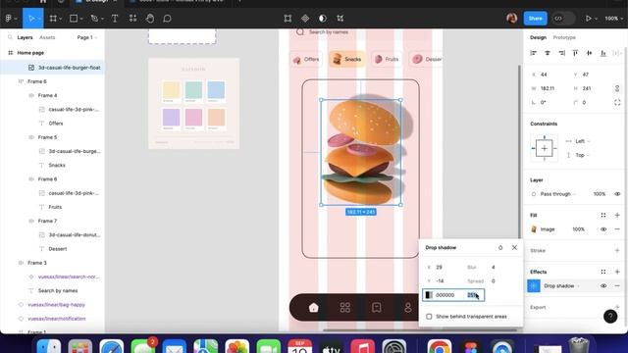Viewport: 628px width, 353px height.
Task: Click the independent corners icon
Action: click(x=617, y=102)
